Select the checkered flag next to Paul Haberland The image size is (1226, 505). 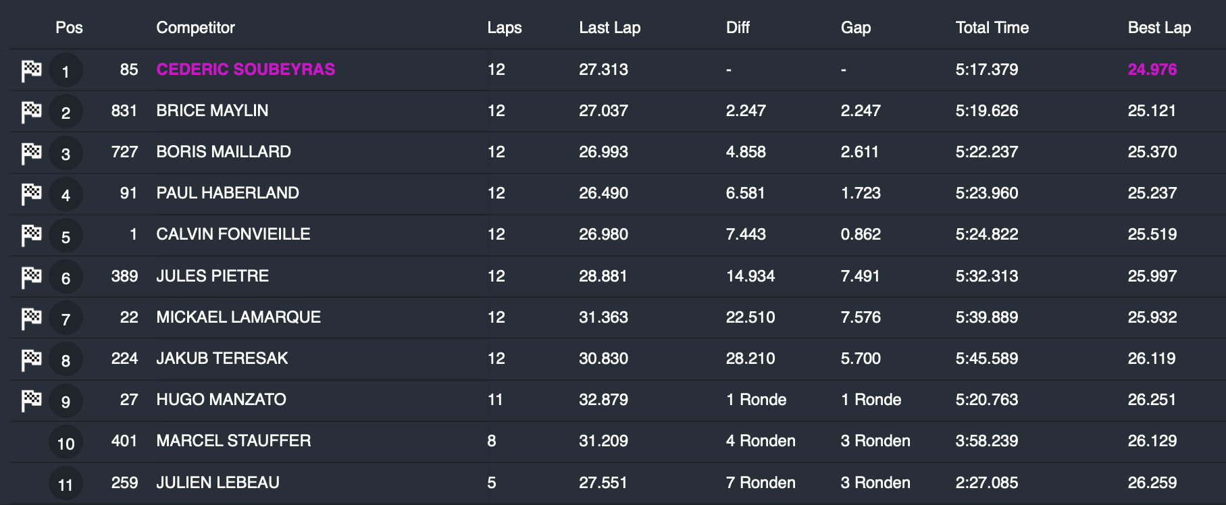tap(31, 194)
